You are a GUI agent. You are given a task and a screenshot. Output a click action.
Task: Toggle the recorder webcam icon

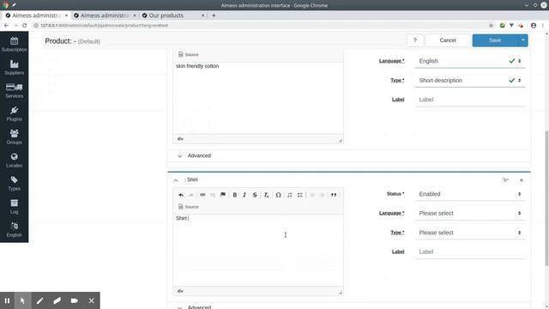[x=75, y=300]
